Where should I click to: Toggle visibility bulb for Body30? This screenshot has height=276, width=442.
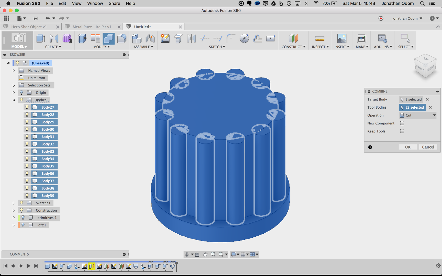(27, 129)
